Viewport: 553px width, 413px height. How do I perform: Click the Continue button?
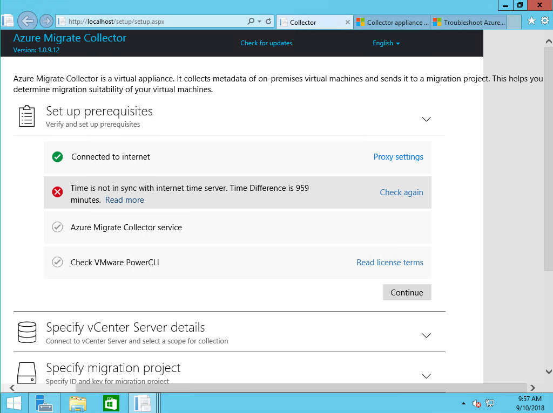[407, 292]
